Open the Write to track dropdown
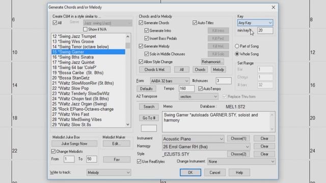Screen dimensions: 326x183 point(108,173)
